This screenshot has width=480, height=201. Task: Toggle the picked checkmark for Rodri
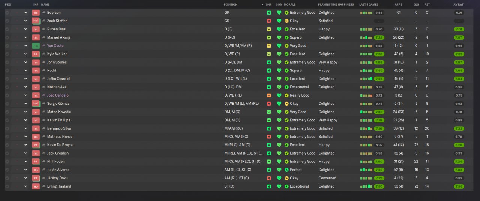click(7, 70)
